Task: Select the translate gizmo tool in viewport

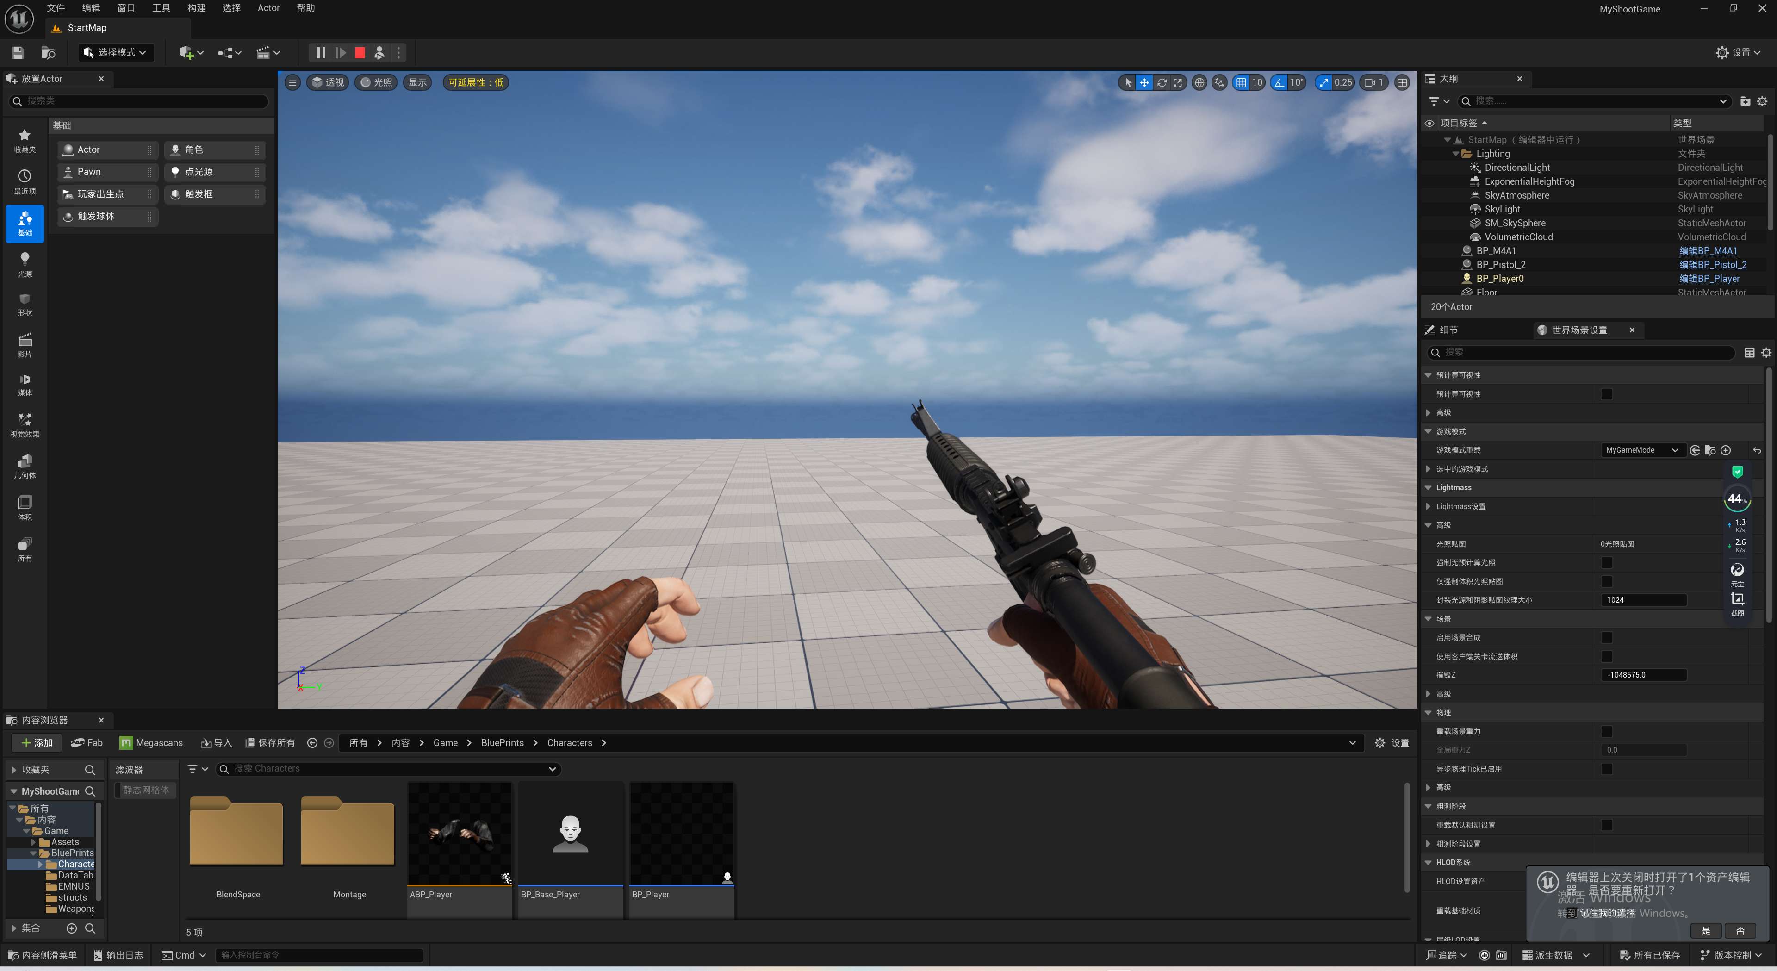Action: pos(1144,82)
